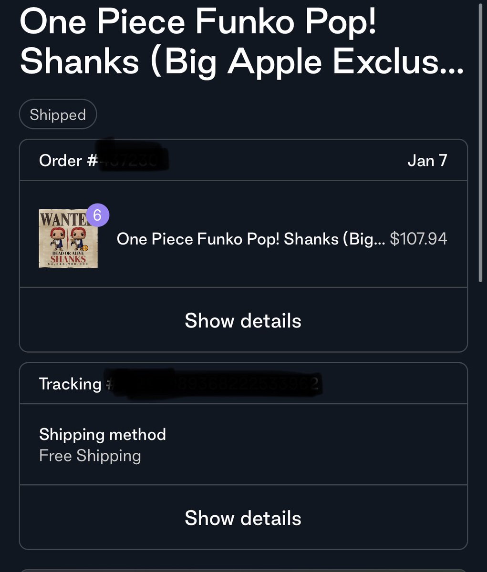Select the product name in the order row
487x572 pixels.
(251, 239)
